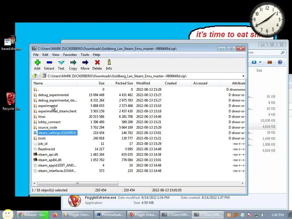This screenshot has height=219, width=292.
Task: Select the steam_appid.EDIT_AND... file row
Action: [139, 165]
